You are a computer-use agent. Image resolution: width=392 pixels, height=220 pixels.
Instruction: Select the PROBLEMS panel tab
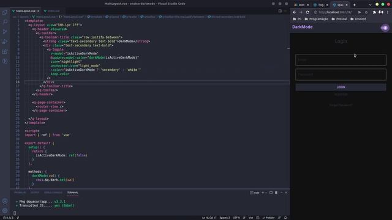click(20, 193)
